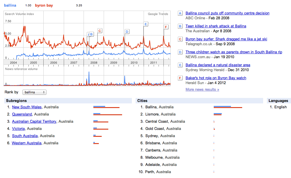Click 'Canberra, Australia' in the Cities list

tap(161, 150)
